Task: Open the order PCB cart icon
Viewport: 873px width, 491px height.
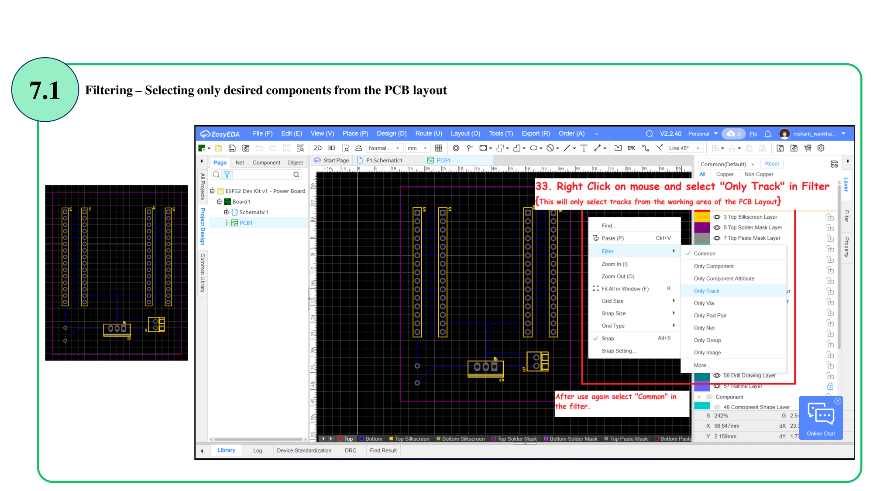Action: pos(808,148)
